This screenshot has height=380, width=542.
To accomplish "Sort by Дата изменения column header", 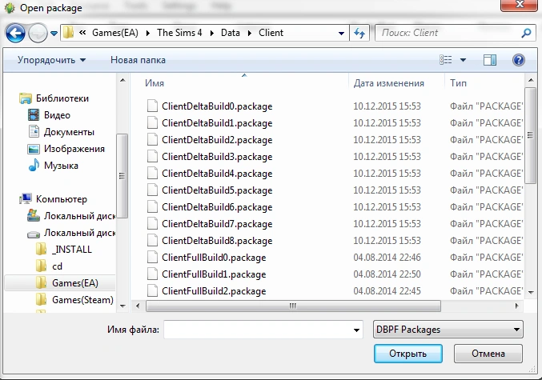I will click(388, 83).
